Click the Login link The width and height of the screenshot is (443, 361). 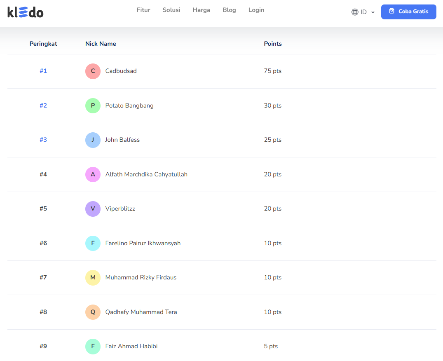point(256,10)
